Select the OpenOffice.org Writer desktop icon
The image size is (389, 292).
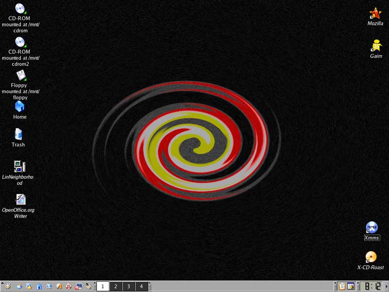click(x=20, y=200)
